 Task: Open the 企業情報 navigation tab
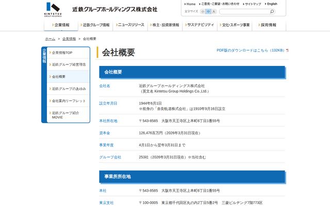pyautogui.click(x=61, y=25)
